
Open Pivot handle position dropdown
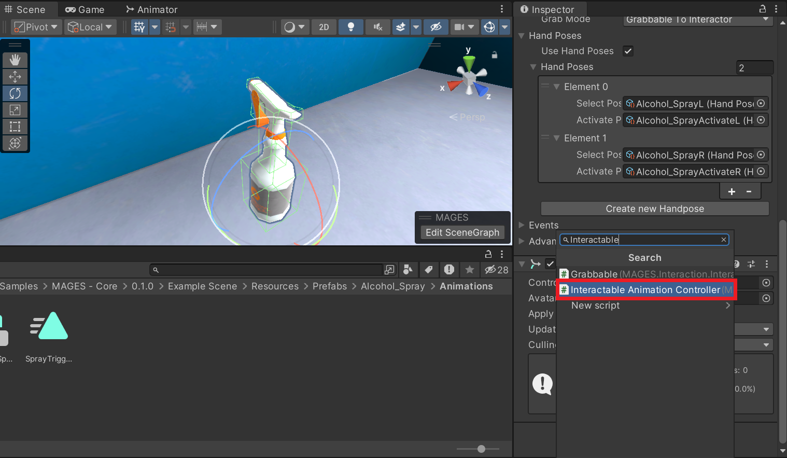click(36, 27)
